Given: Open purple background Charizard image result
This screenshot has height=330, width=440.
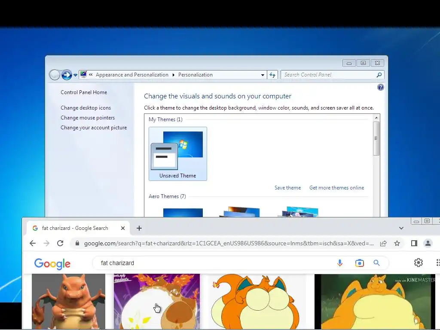Looking at the screenshot, I should tap(156, 301).
